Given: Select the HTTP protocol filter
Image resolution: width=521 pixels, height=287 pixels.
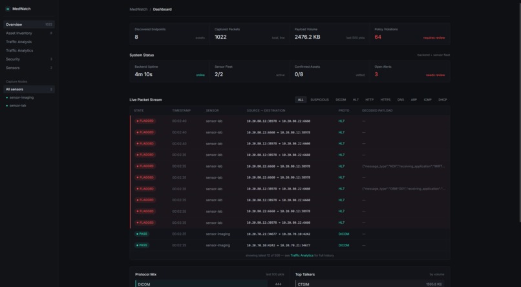Looking at the screenshot, I should (369, 100).
